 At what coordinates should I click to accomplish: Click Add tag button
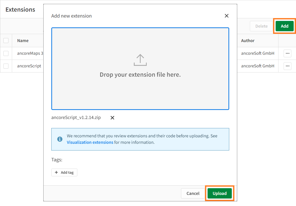click(64, 172)
